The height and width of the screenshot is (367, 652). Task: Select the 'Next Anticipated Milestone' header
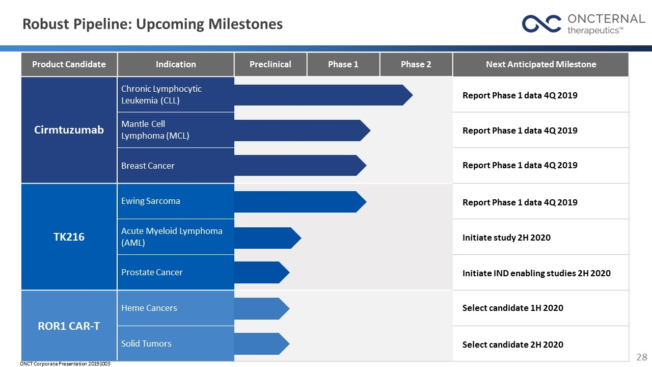[x=541, y=64]
